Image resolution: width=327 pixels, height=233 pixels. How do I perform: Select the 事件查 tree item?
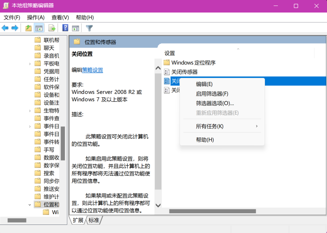[x=51, y=118]
